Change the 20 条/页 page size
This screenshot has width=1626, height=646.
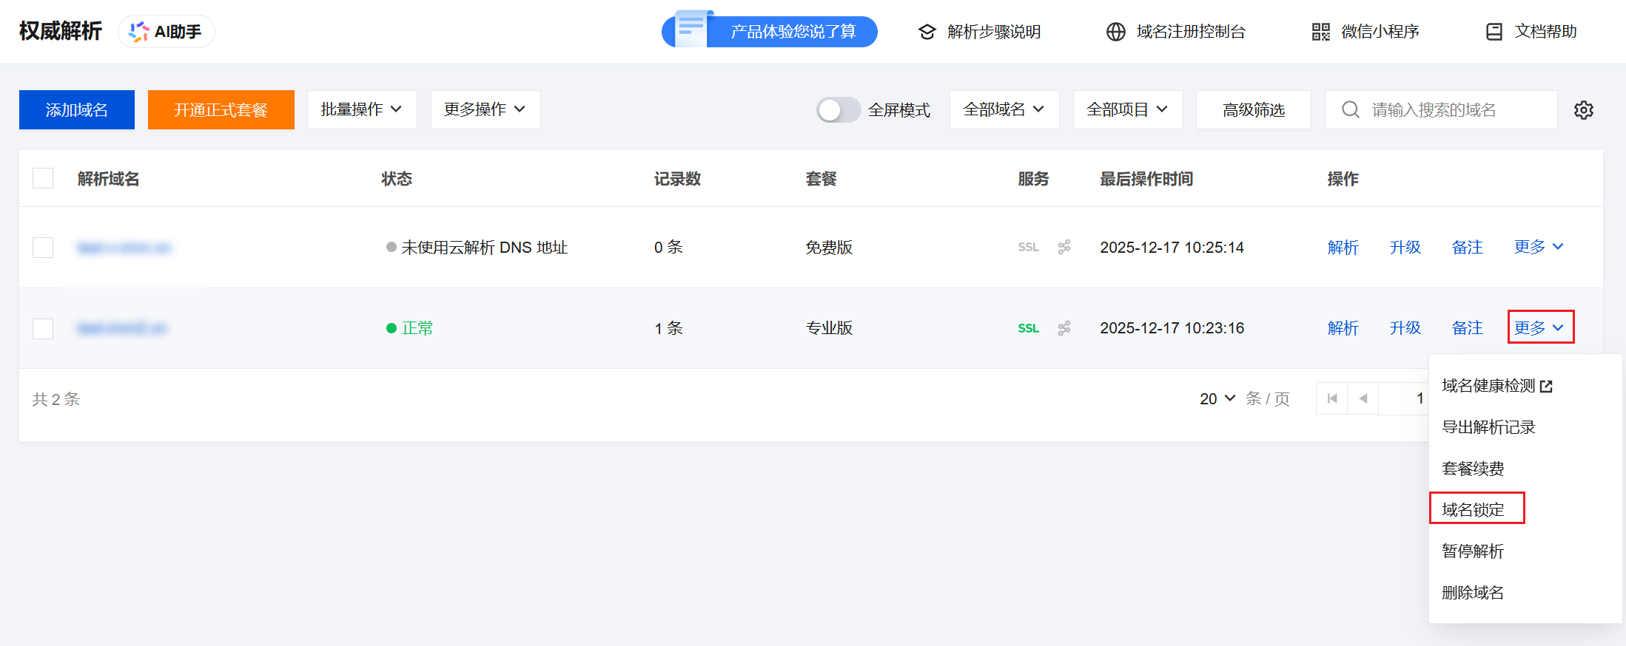pyautogui.click(x=1217, y=399)
